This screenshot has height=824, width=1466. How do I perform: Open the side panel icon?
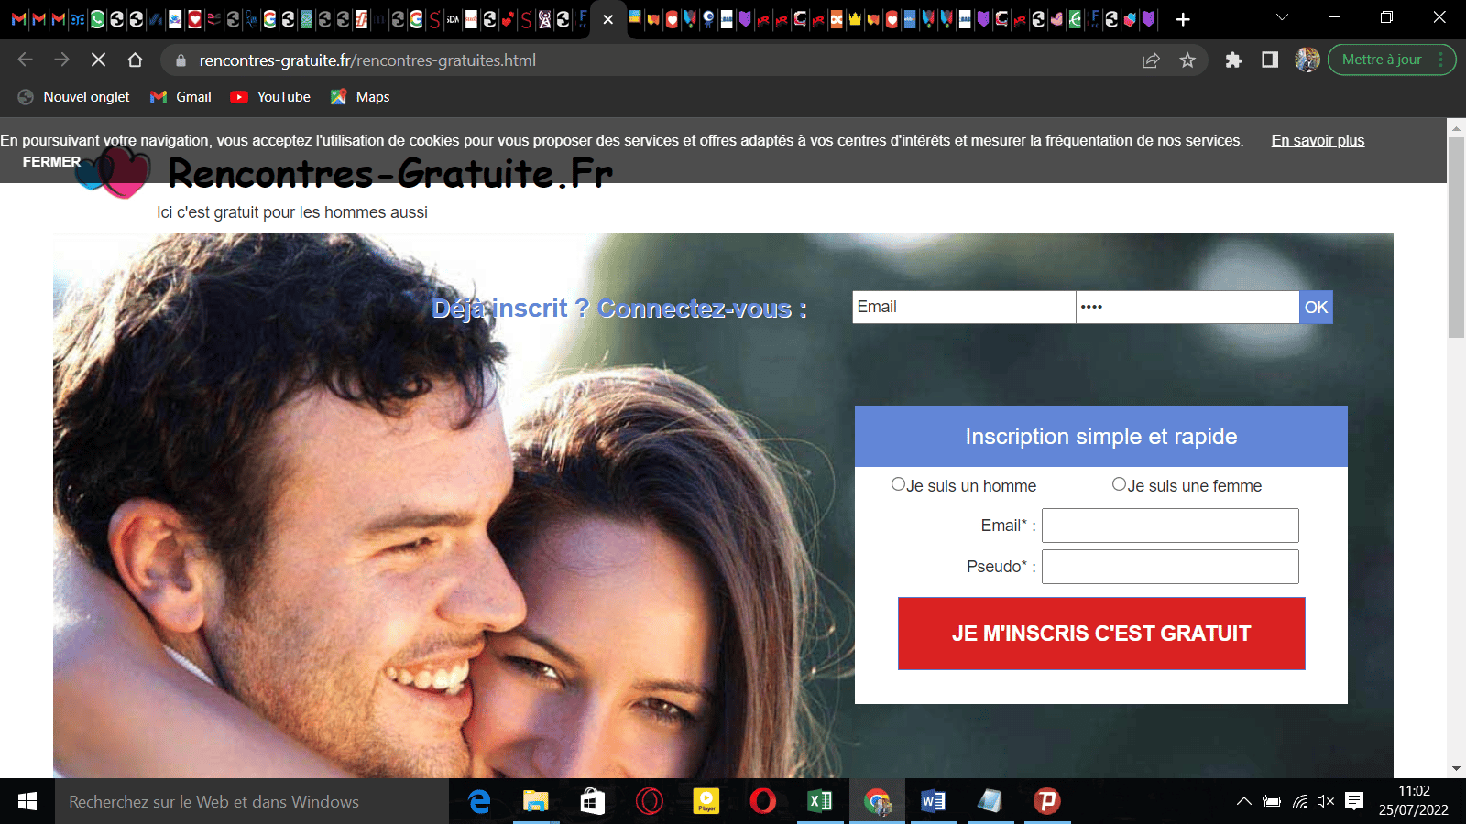[1270, 60]
